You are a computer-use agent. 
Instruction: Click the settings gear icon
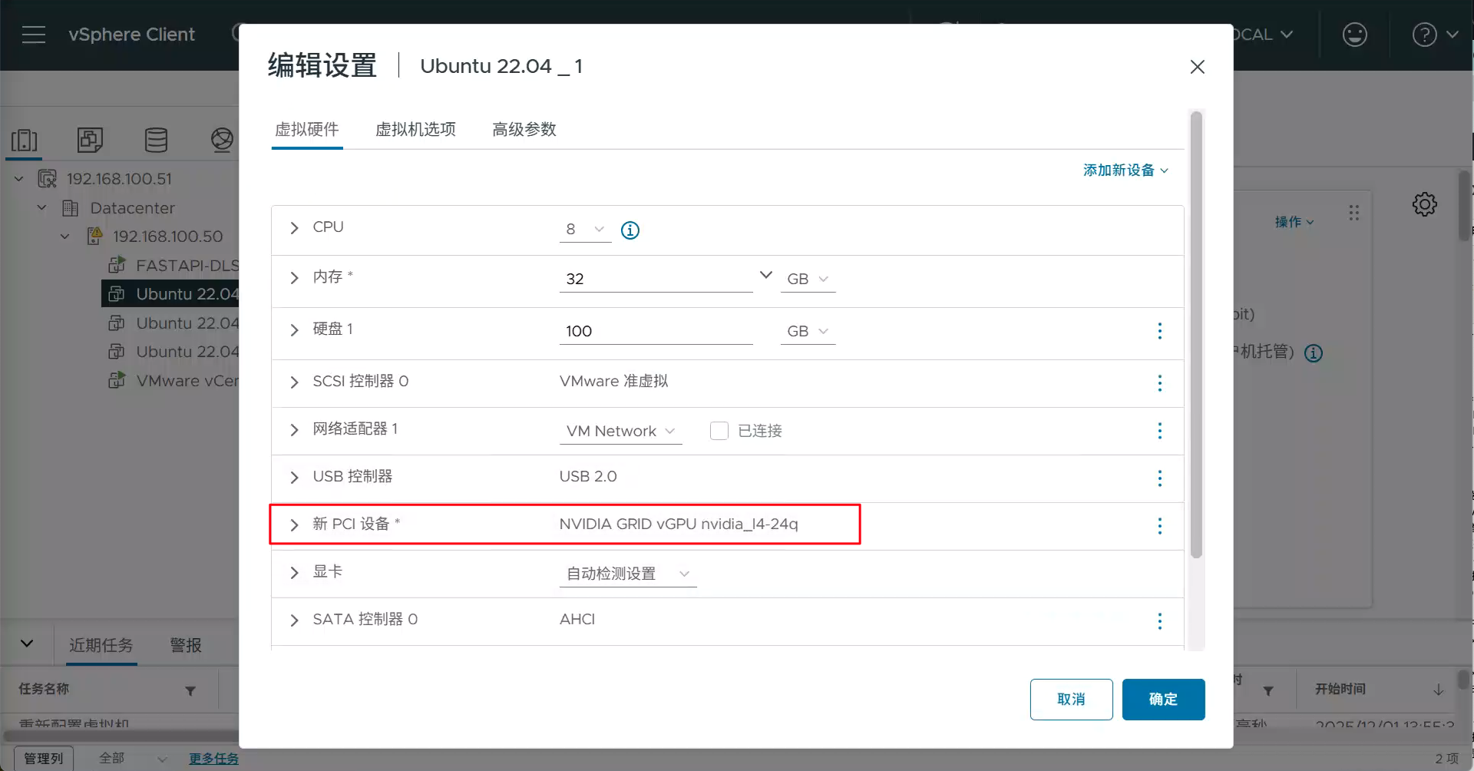1424,204
